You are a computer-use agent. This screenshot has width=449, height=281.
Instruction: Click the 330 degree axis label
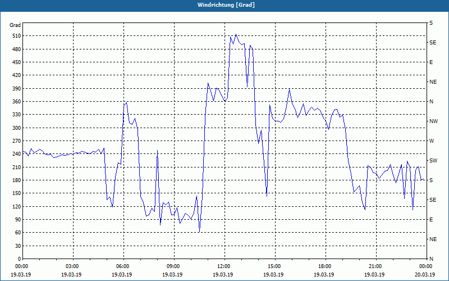pyautogui.click(x=17, y=115)
